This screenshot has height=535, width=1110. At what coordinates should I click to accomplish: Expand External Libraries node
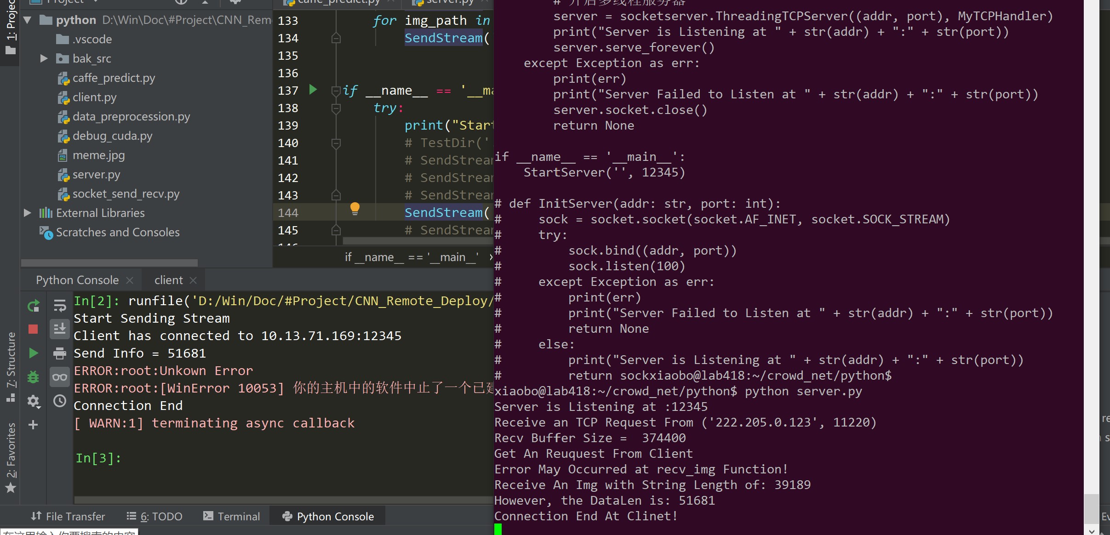27,213
